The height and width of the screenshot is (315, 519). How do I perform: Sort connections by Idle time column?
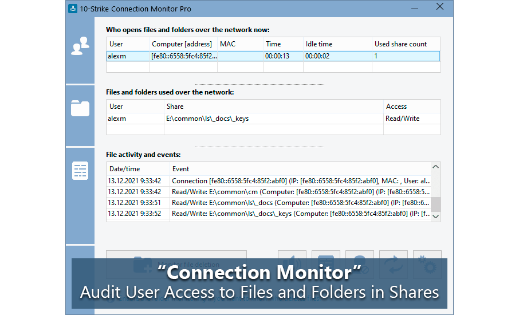click(x=337, y=44)
